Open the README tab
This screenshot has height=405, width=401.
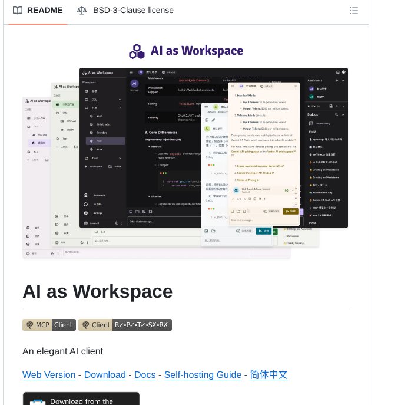[x=38, y=11]
